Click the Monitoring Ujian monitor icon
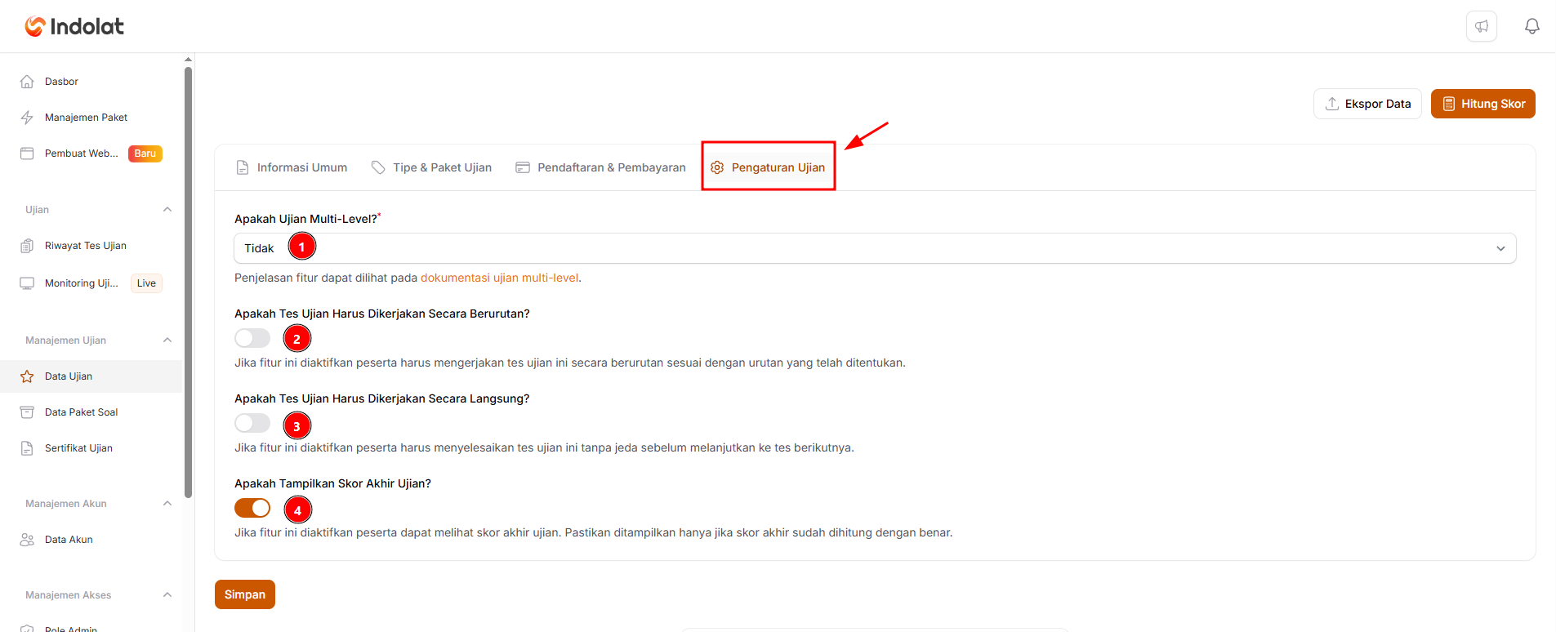The image size is (1556, 632). click(27, 283)
